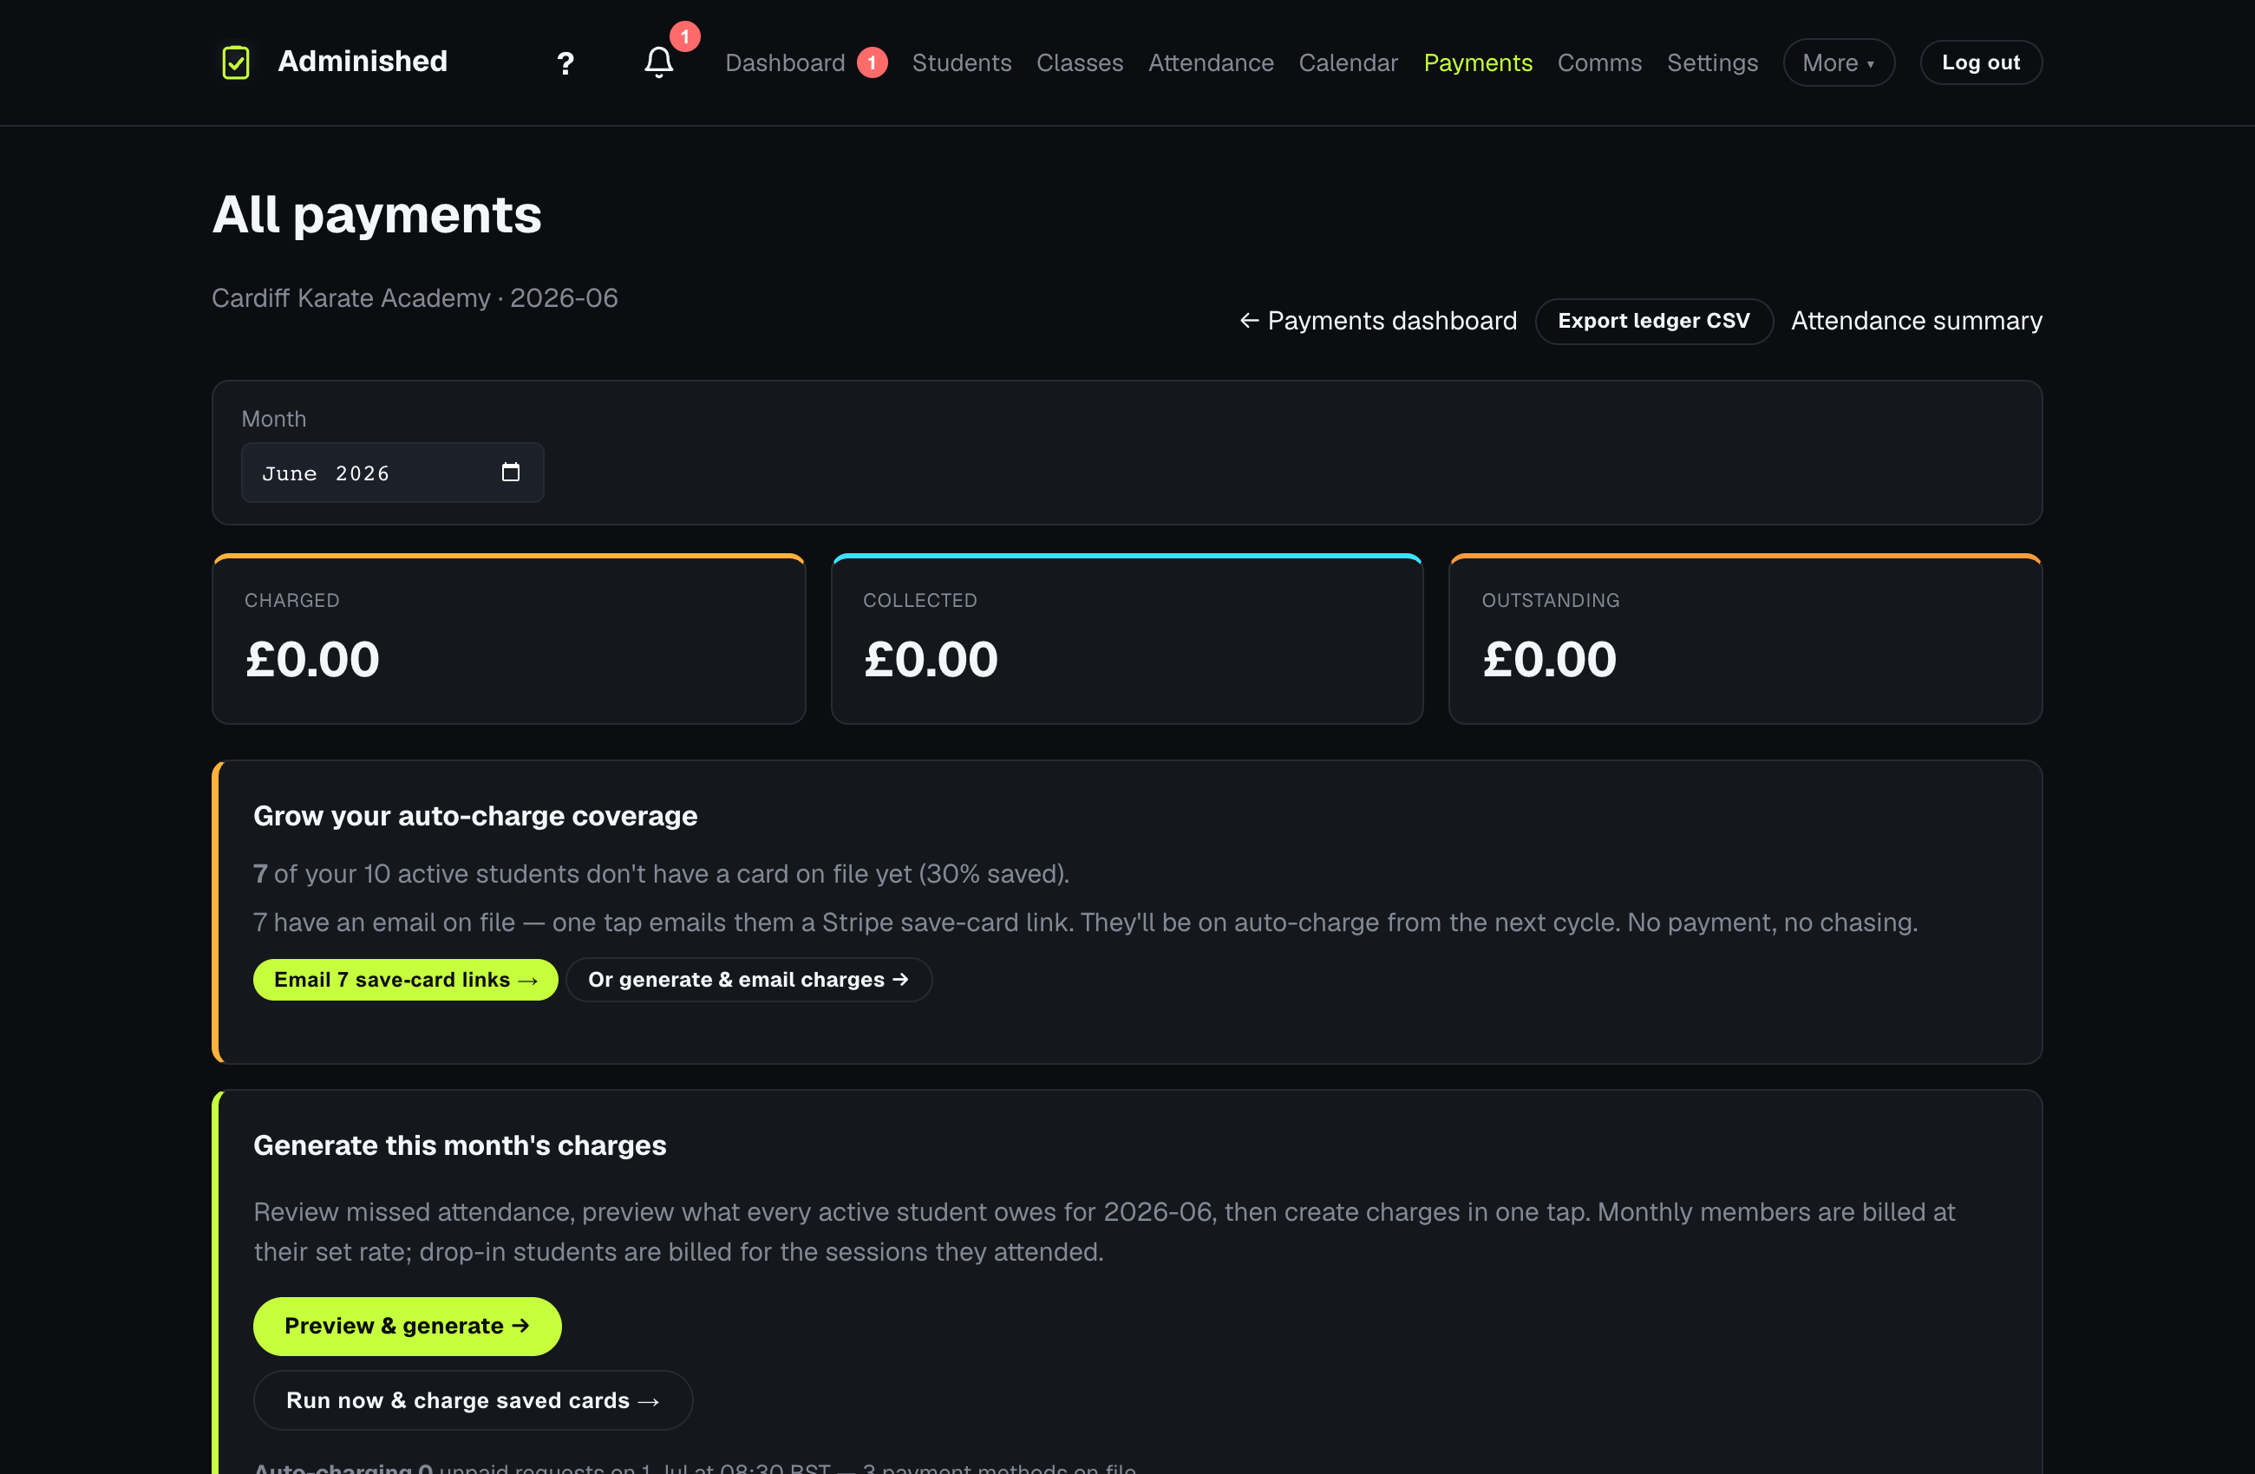Click the COLLECTED £0.00 summary card

(x=1127, y=639)
